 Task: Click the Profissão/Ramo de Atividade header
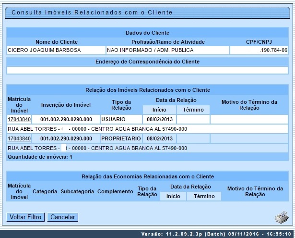[x=168, y=42]
